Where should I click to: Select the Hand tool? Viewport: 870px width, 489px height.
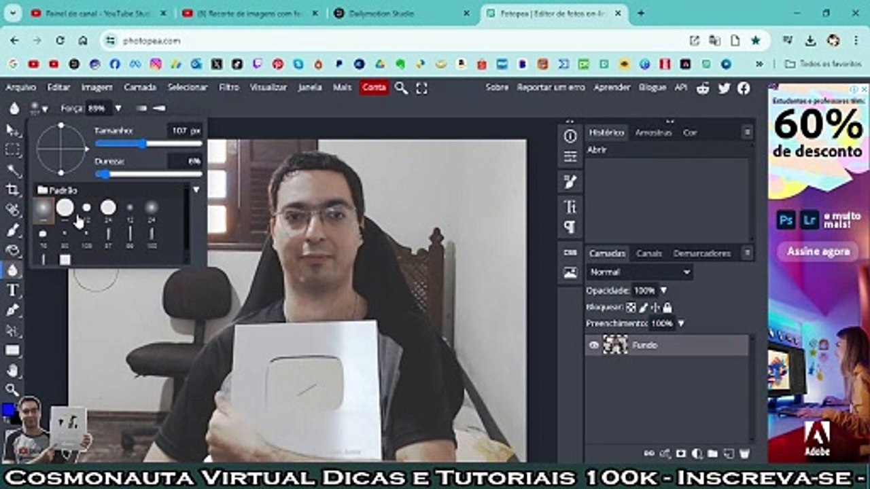(13, 370)
